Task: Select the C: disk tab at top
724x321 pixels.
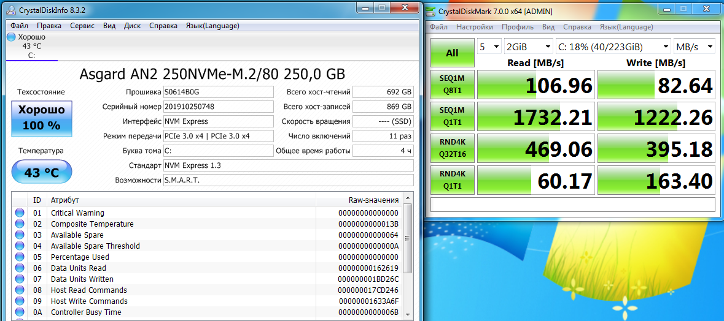Action: coord(31,46)
